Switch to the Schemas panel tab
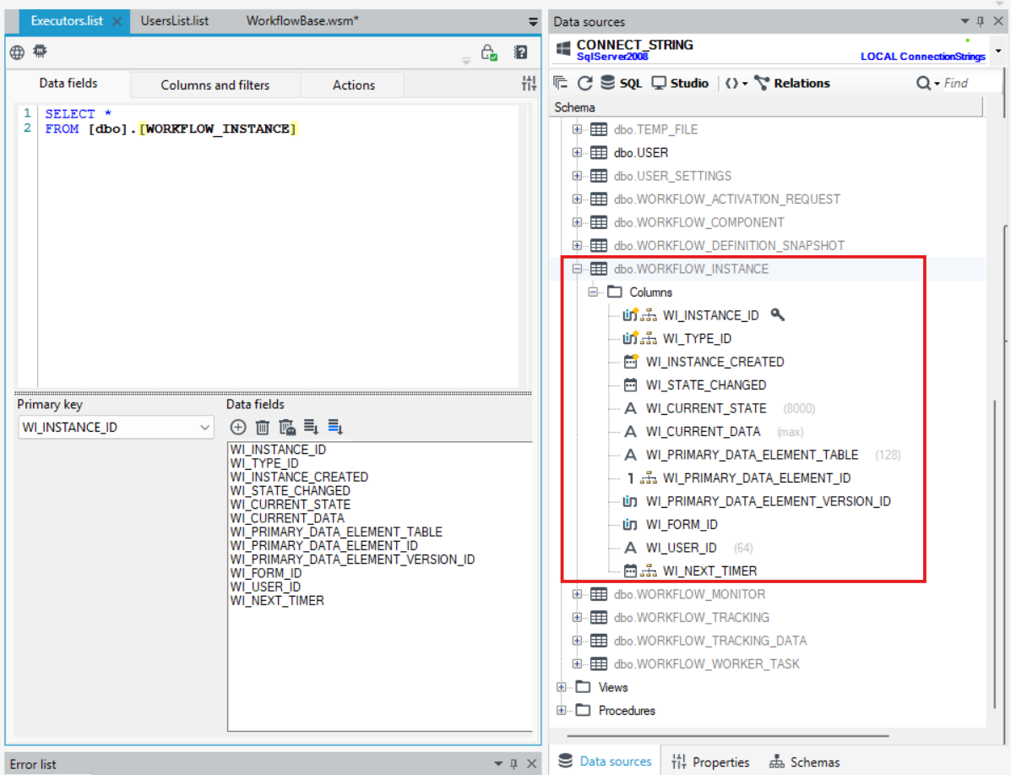 click(804, 762)
